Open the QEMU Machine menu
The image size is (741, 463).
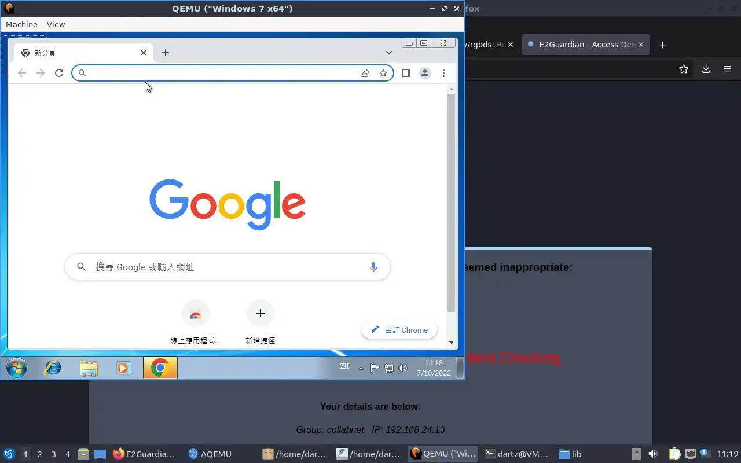21,24
